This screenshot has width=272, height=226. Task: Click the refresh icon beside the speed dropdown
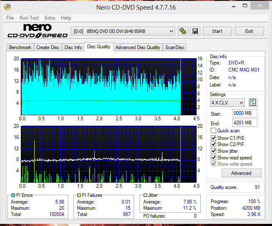(253, 102)
